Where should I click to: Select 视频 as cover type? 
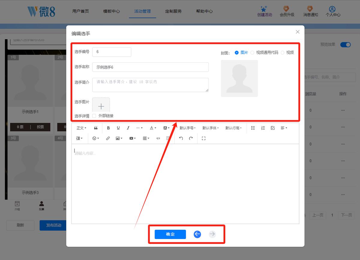[287, 52]
